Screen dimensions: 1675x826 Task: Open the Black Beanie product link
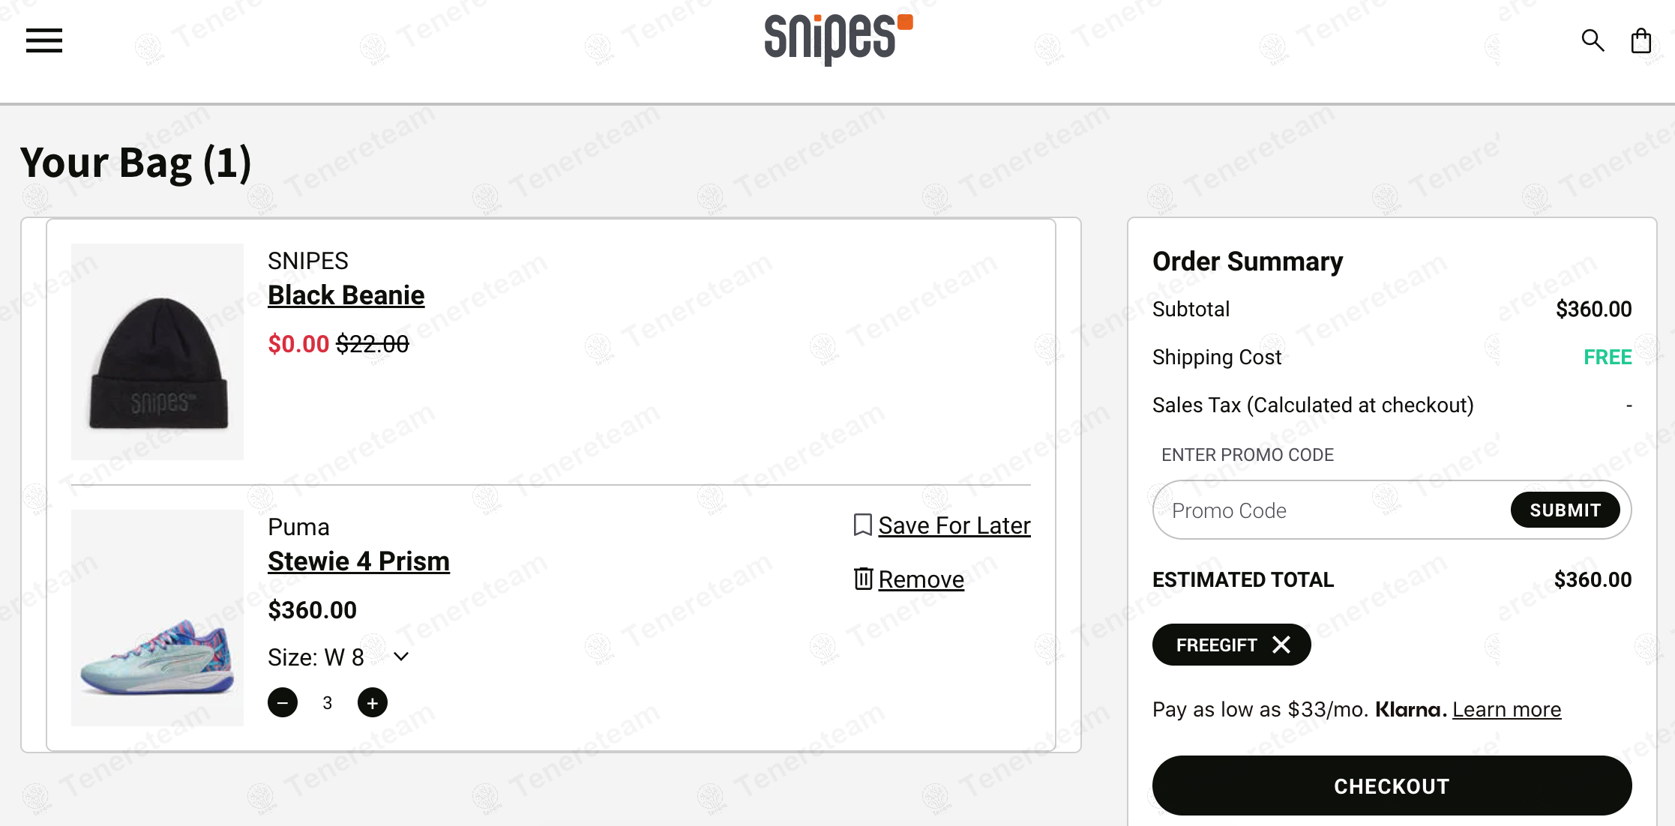(x=346, y=295)
